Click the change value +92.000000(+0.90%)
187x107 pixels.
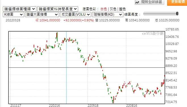79,20
